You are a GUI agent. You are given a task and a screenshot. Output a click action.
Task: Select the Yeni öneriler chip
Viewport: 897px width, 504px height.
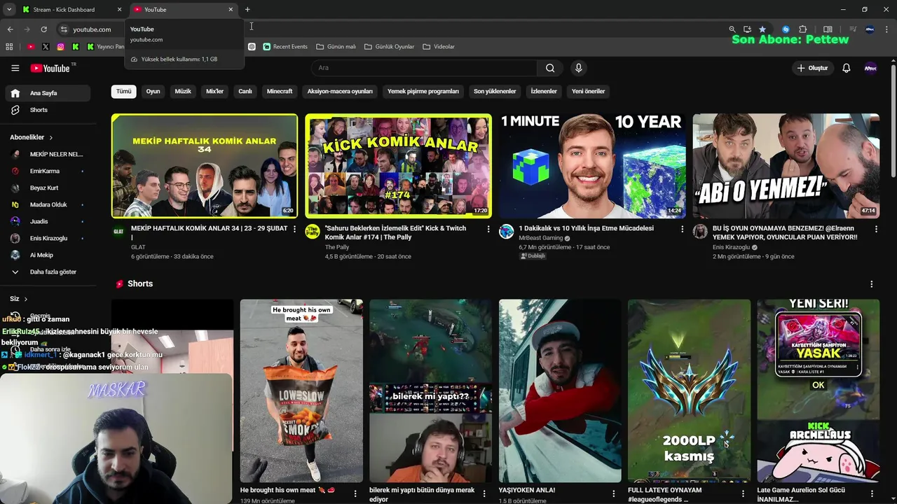click(588, 92)
